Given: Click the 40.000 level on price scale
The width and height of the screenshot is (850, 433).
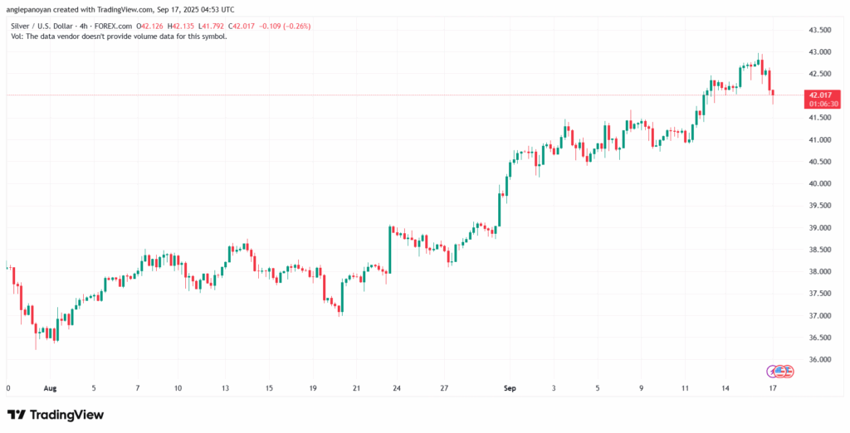Looking at the screenshot, I should pos(819,184).
